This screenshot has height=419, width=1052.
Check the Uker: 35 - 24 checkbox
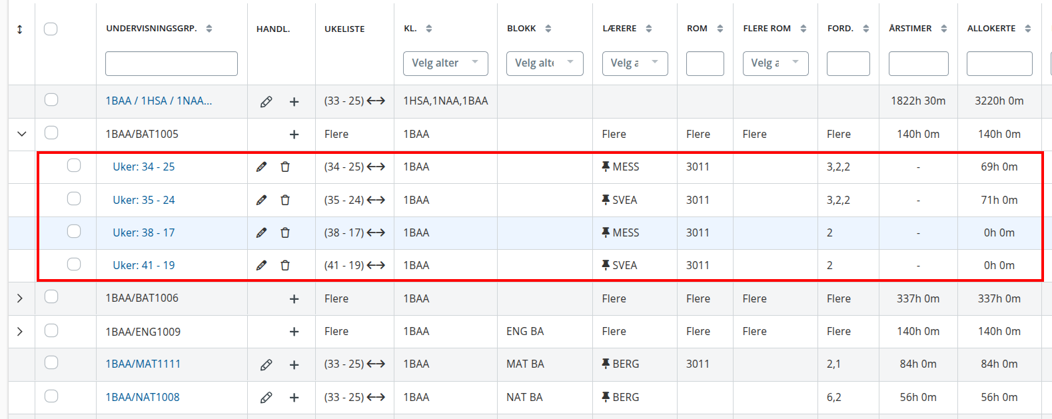[74, 199]
